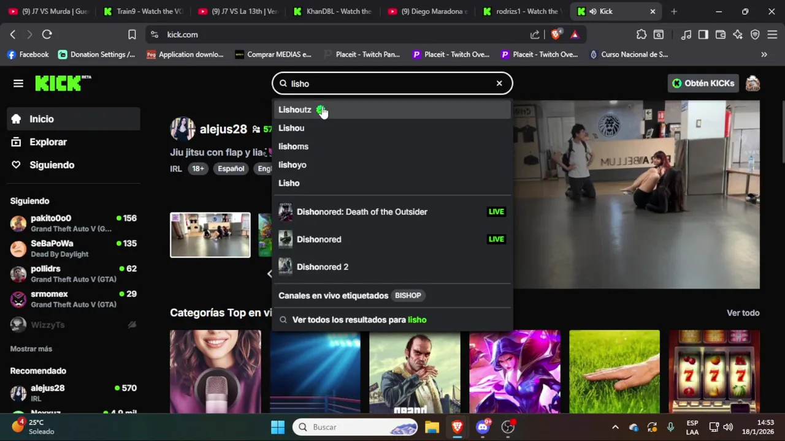The height and width of the screenshot is (441, 785).
Task: Select the lishoms search suggestion
Action: pyautogui.click(x=392, y=146)
